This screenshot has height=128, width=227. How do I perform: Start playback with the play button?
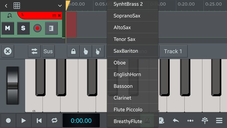24,121
